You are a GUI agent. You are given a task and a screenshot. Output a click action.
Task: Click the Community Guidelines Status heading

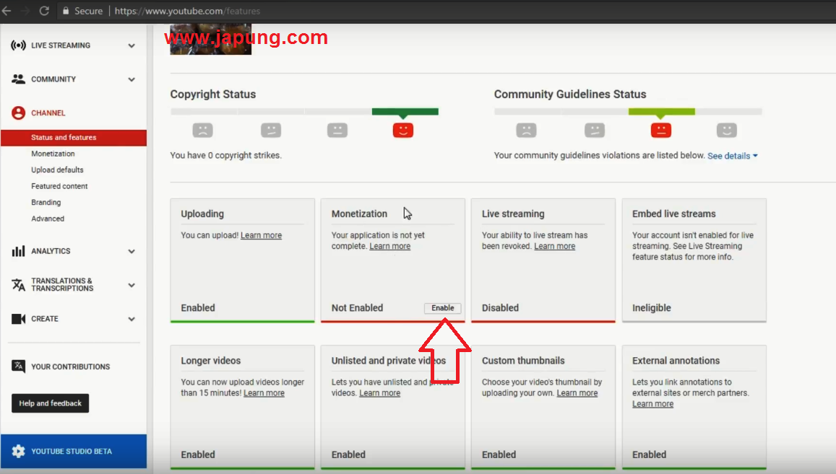570,95
